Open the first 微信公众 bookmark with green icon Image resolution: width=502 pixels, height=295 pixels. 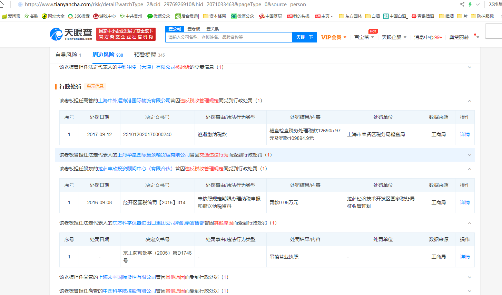pos(159,16)
